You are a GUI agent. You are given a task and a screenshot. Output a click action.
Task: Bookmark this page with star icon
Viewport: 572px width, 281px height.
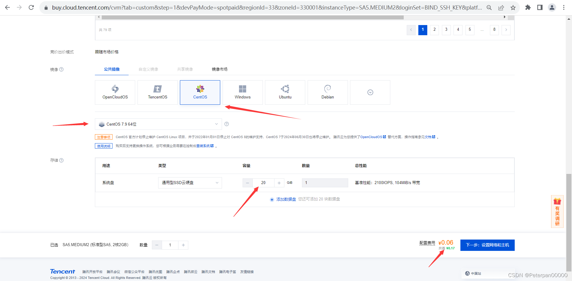pos(513,8)
